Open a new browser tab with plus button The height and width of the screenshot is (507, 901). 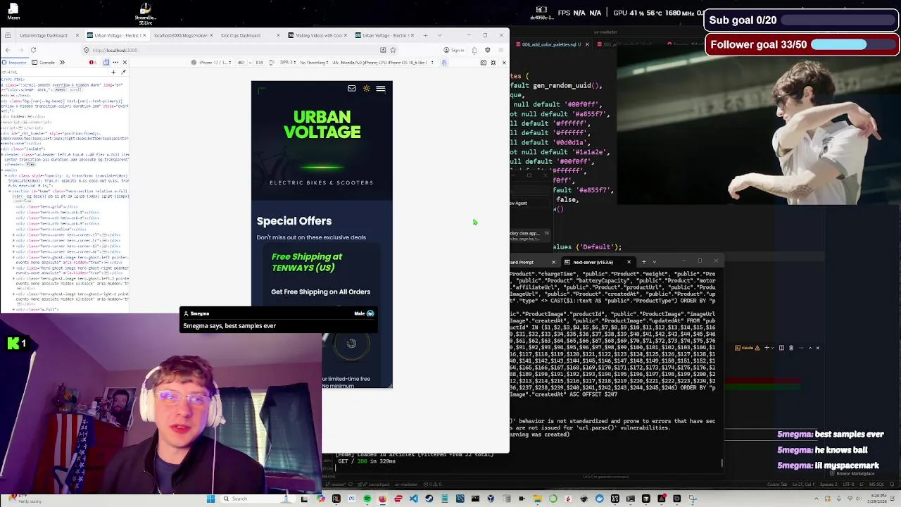[425, 35]
